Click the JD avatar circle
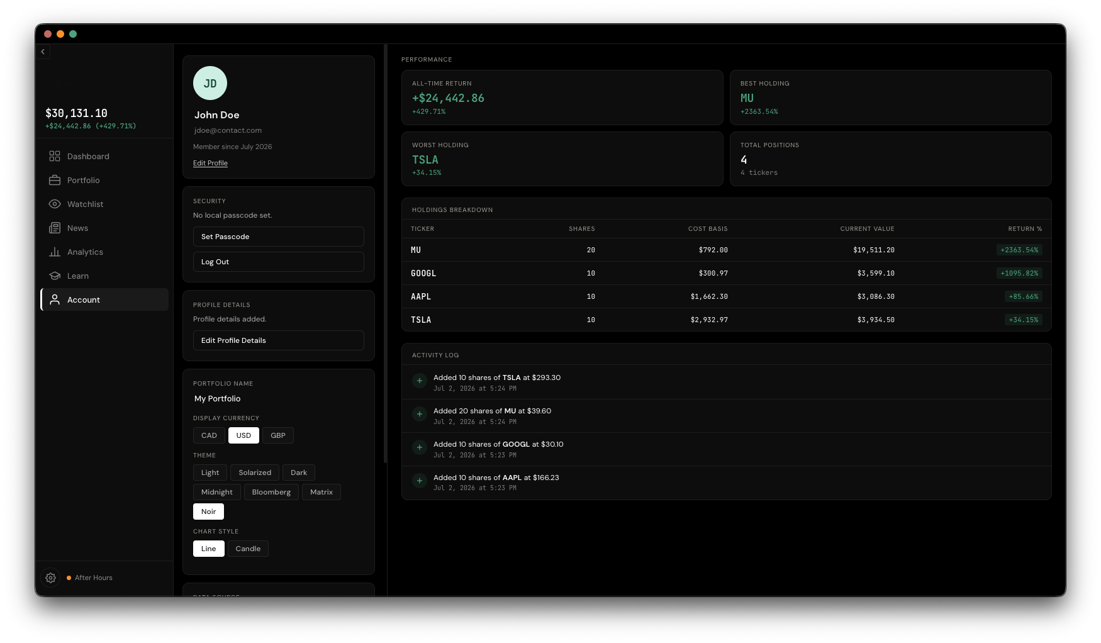This screenshot has width=1101, height=643. [210, 83]
